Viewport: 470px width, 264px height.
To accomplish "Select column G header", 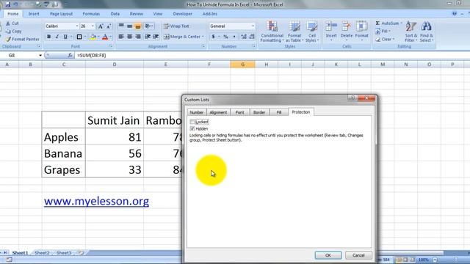I will 243,65.
